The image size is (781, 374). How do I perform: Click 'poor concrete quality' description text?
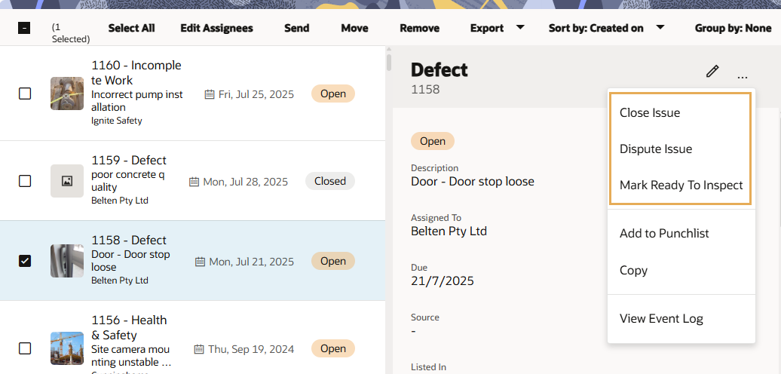click(x=127, y=181)
